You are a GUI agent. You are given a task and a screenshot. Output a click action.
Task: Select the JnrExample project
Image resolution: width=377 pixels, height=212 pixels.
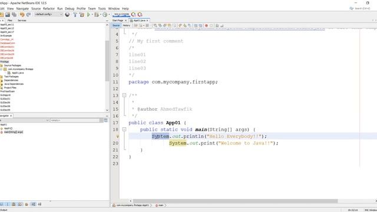pyautogui.click(x=6, y=35)
